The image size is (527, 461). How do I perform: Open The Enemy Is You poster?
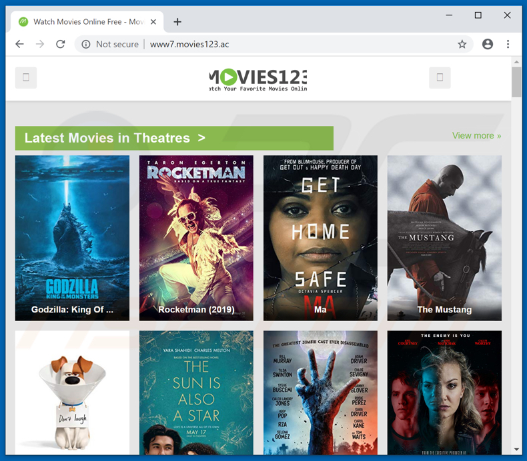click(444, 393)
